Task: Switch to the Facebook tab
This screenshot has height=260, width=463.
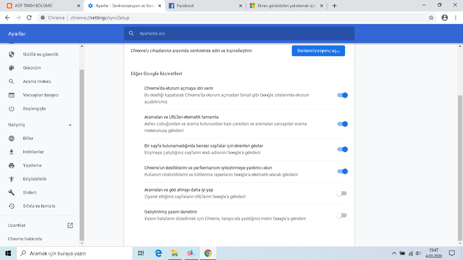Action: (x=205, y=6)
